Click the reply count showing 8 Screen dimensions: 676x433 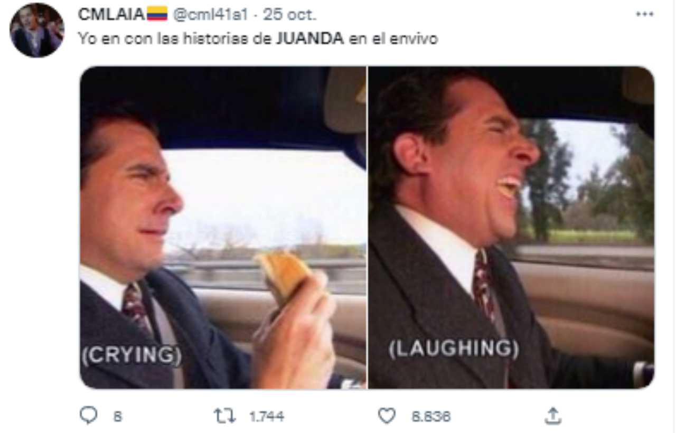pyautogui.click(x=118, y=417)
